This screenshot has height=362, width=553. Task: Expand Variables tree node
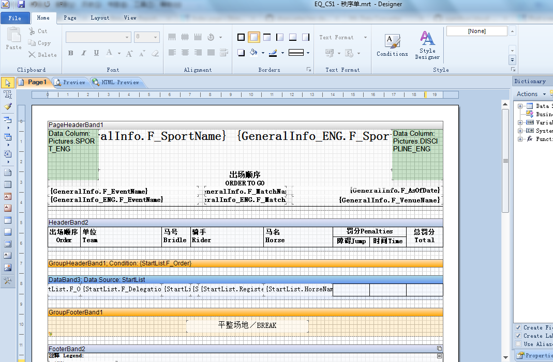point(520,122)
